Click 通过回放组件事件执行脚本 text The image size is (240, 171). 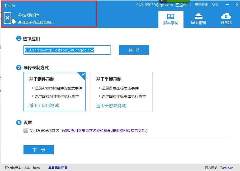(x=57, y=96)
